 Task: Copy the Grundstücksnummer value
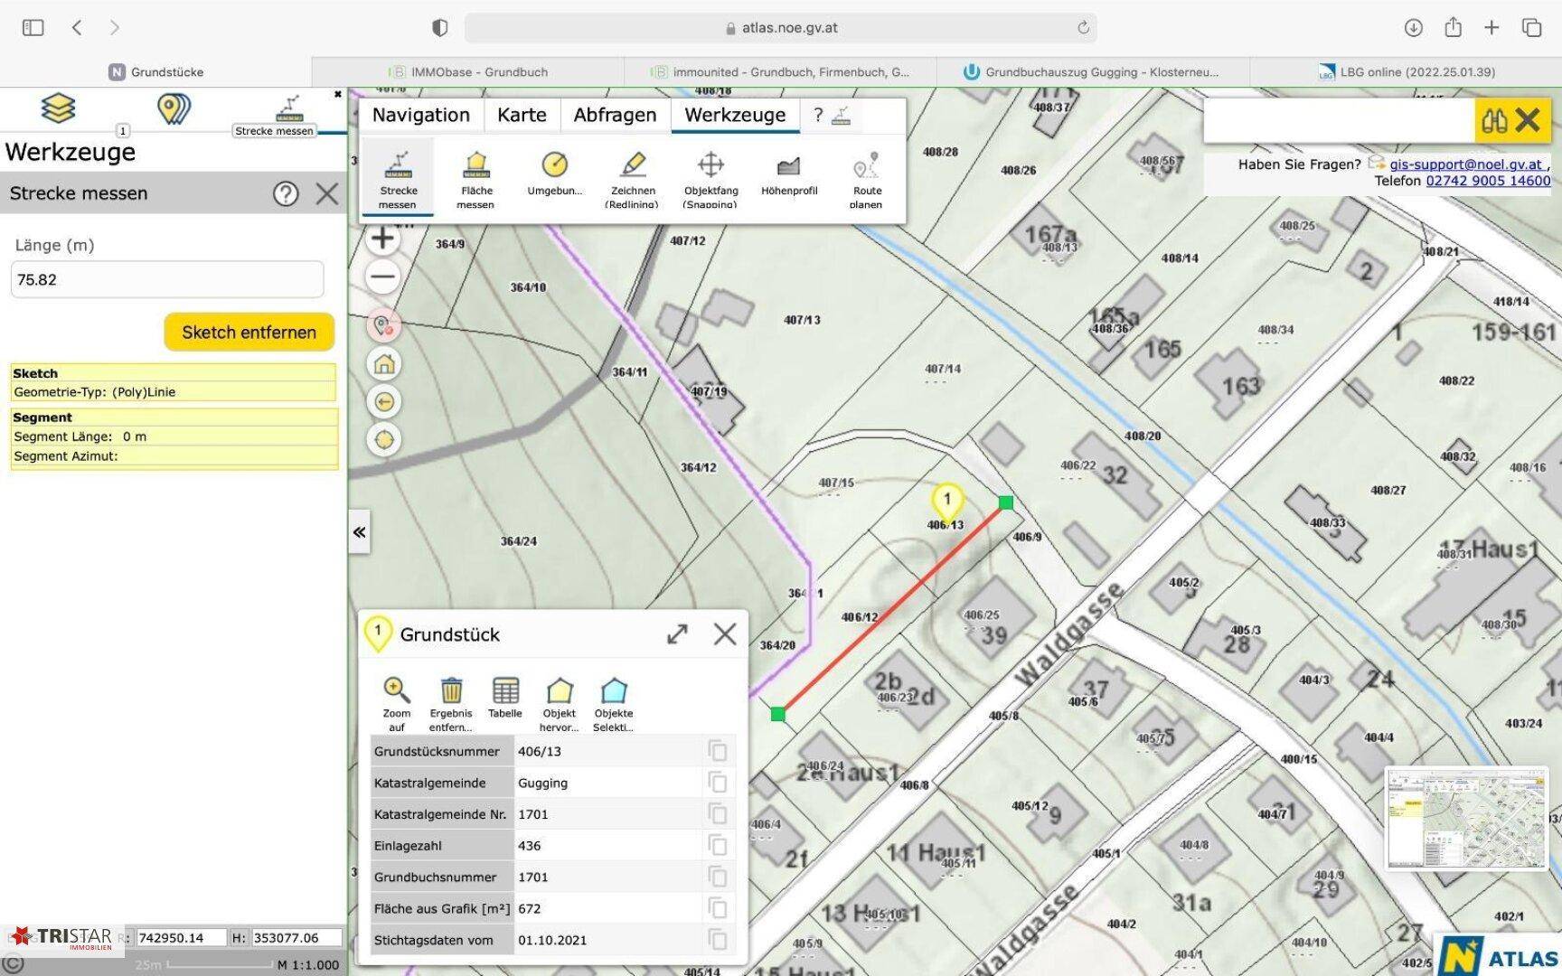718,751
